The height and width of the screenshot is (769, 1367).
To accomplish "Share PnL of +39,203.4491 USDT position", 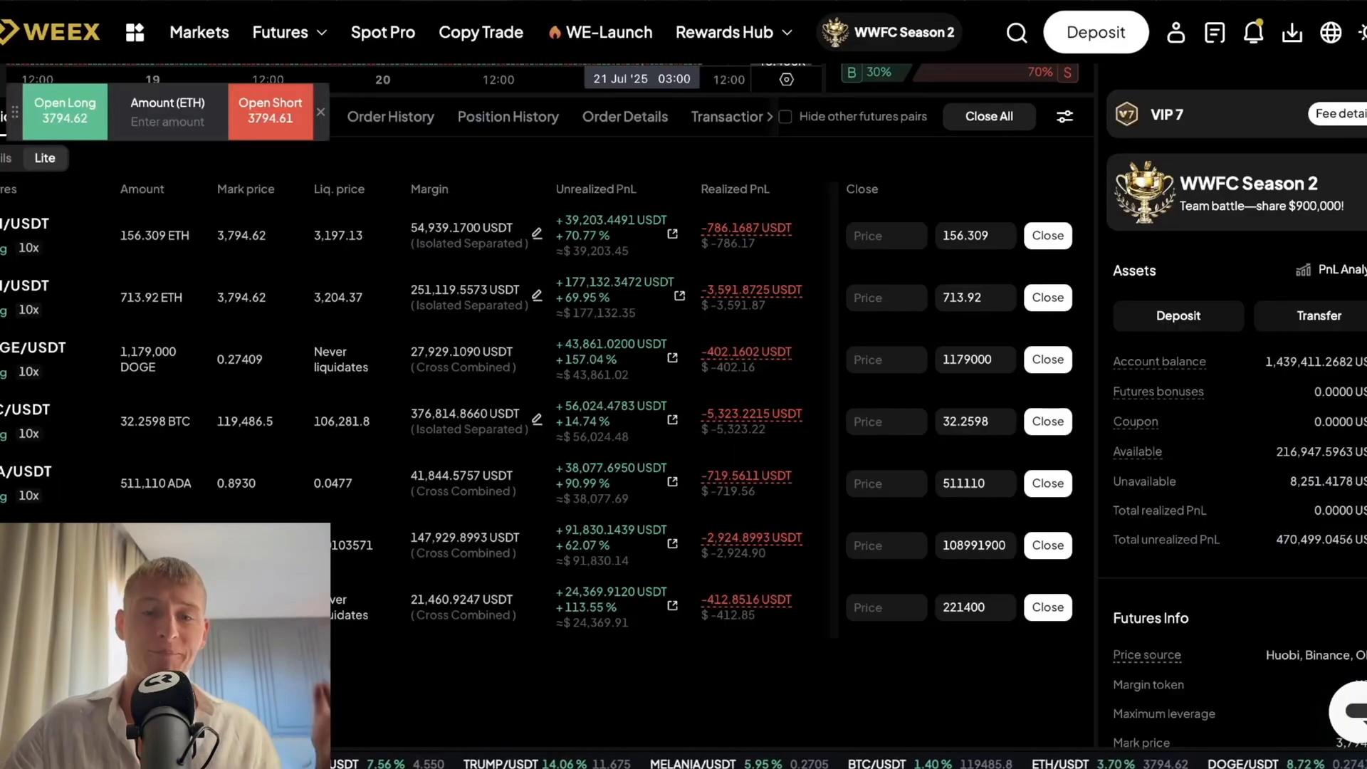I will tap(672, 234).
